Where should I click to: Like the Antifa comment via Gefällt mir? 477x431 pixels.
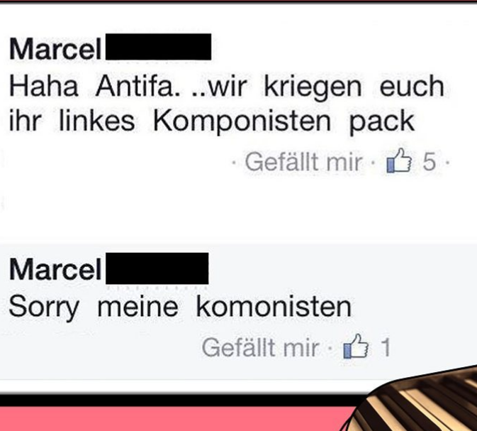[x=304, y=162]
